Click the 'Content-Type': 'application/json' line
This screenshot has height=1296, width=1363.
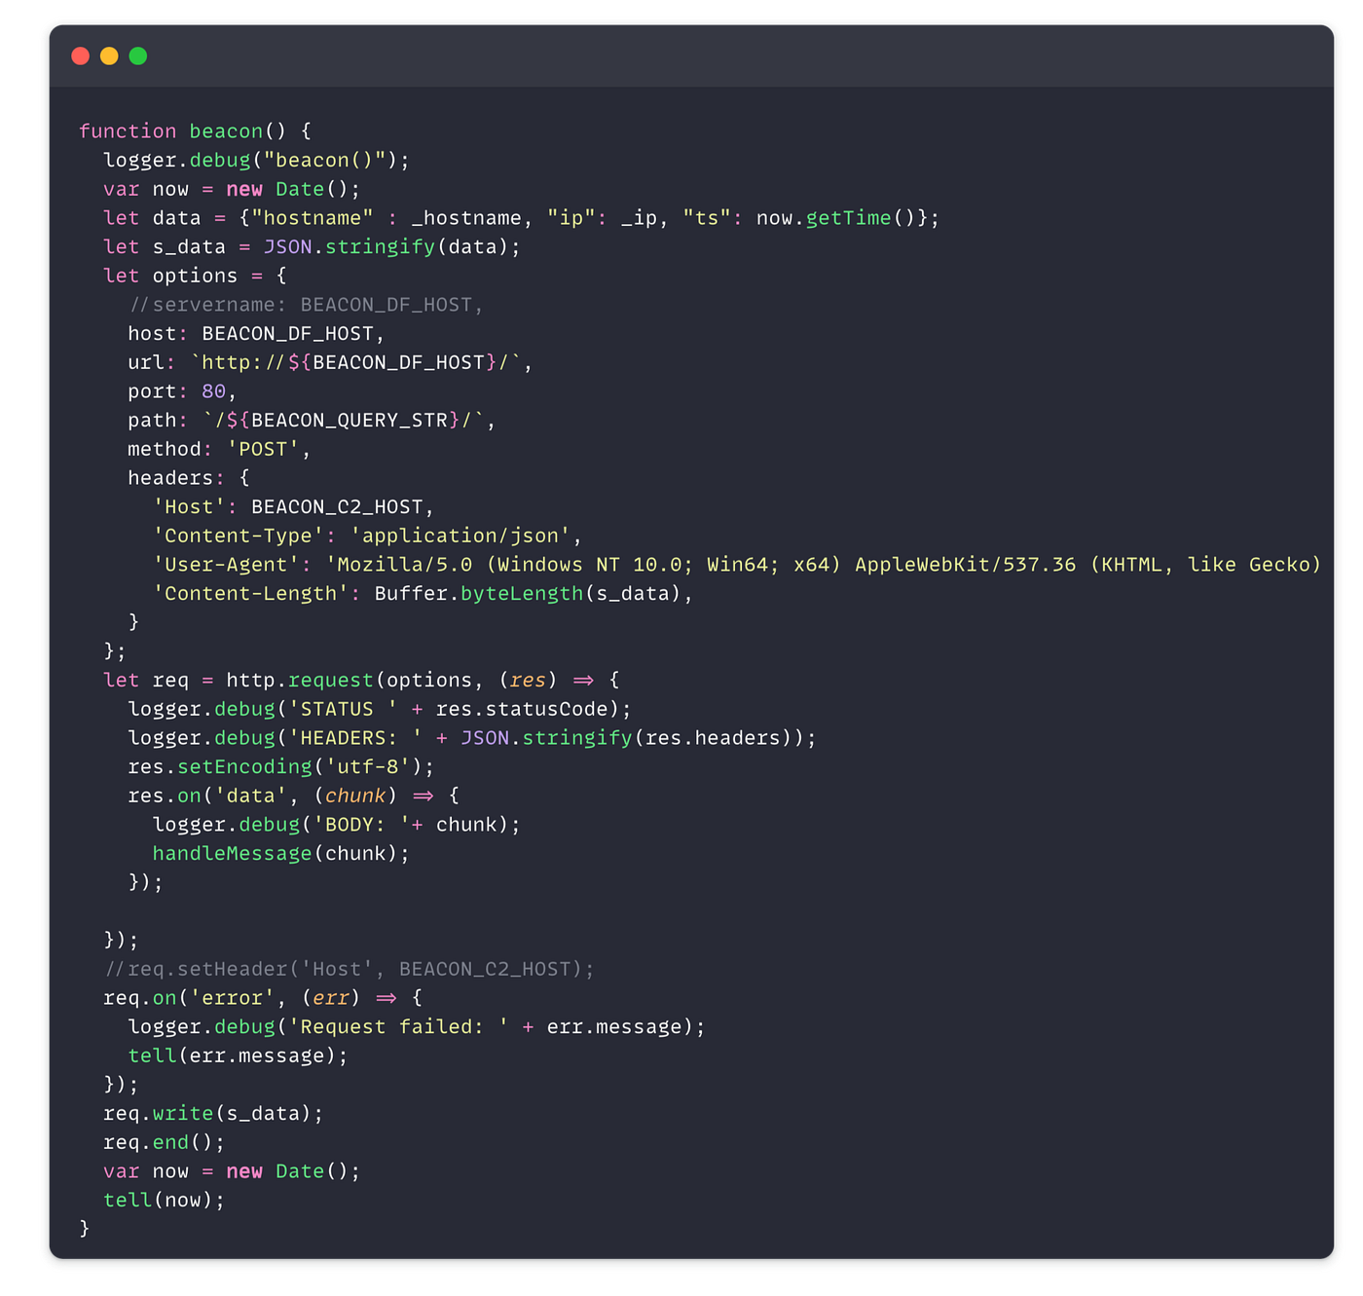(x=367, y=537)
